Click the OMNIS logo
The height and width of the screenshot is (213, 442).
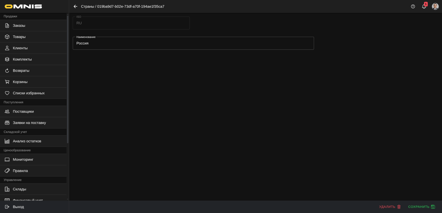23,6
